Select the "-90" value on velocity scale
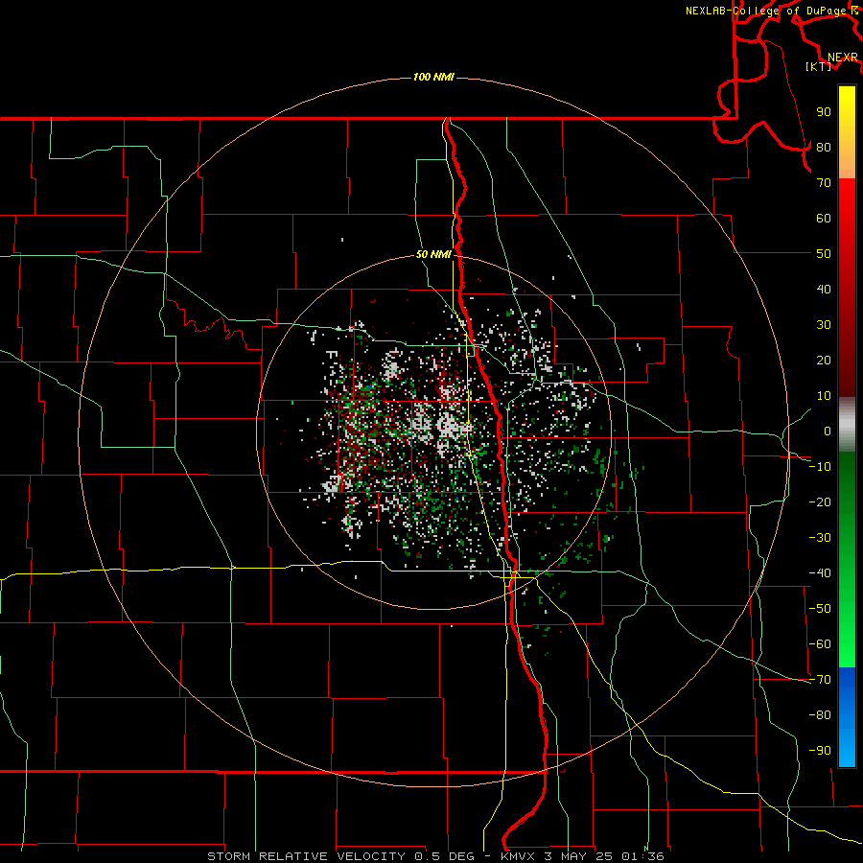The image size is (863, 863). [820, 751]
